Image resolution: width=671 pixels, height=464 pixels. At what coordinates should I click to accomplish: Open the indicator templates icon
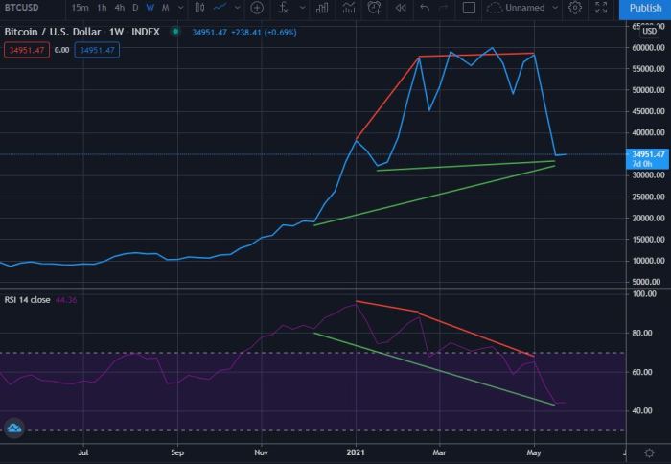point(349,8)
